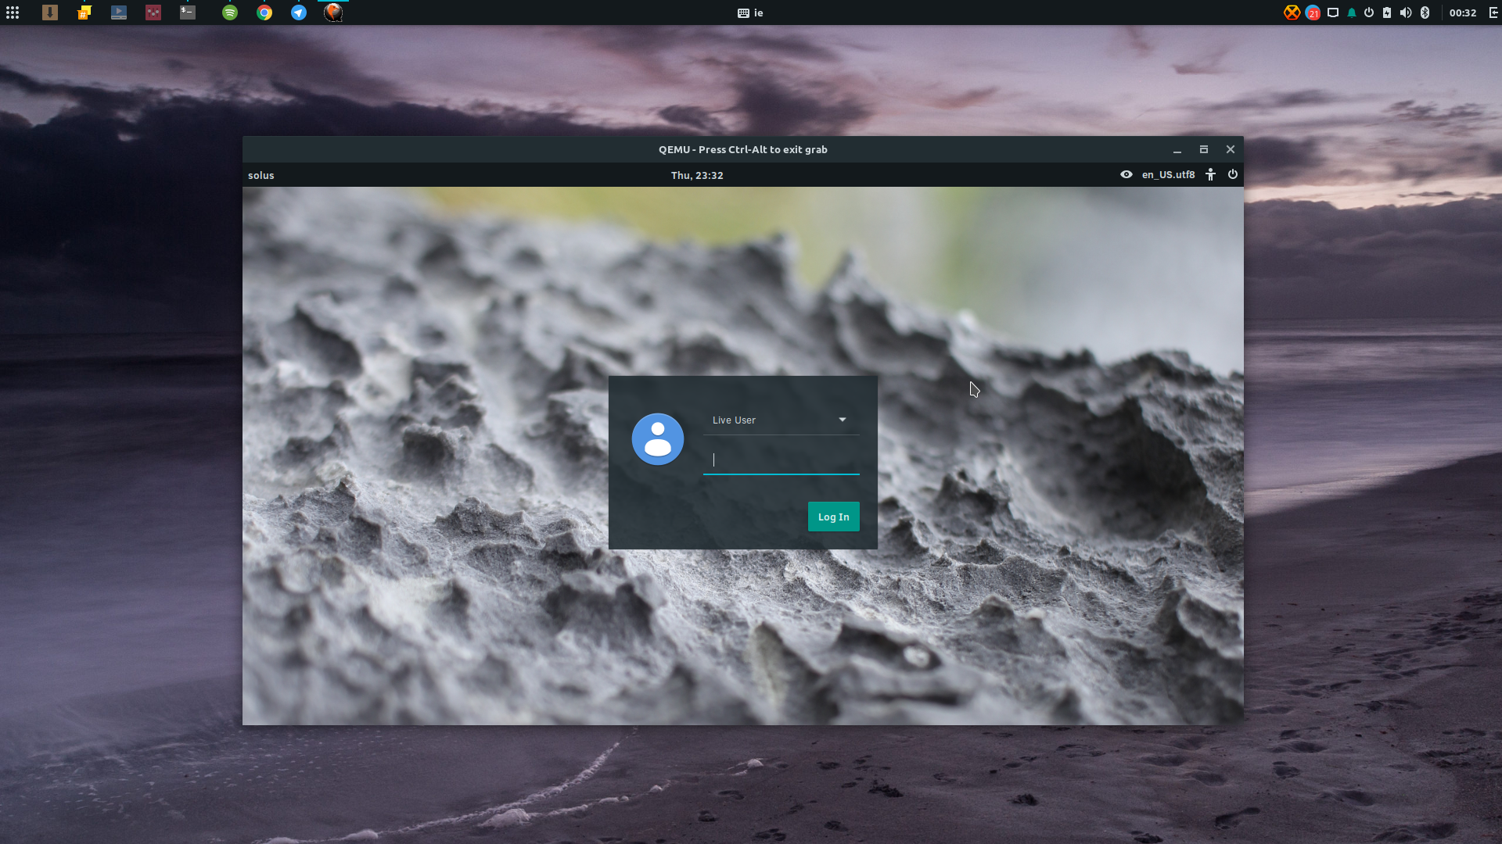
Task: Open the en_US.utf8 language menu
Action: (1169, 174)
